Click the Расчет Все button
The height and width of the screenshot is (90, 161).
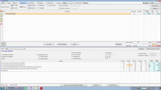49,44
